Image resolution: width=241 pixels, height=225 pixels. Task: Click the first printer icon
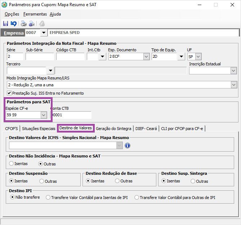23,24
